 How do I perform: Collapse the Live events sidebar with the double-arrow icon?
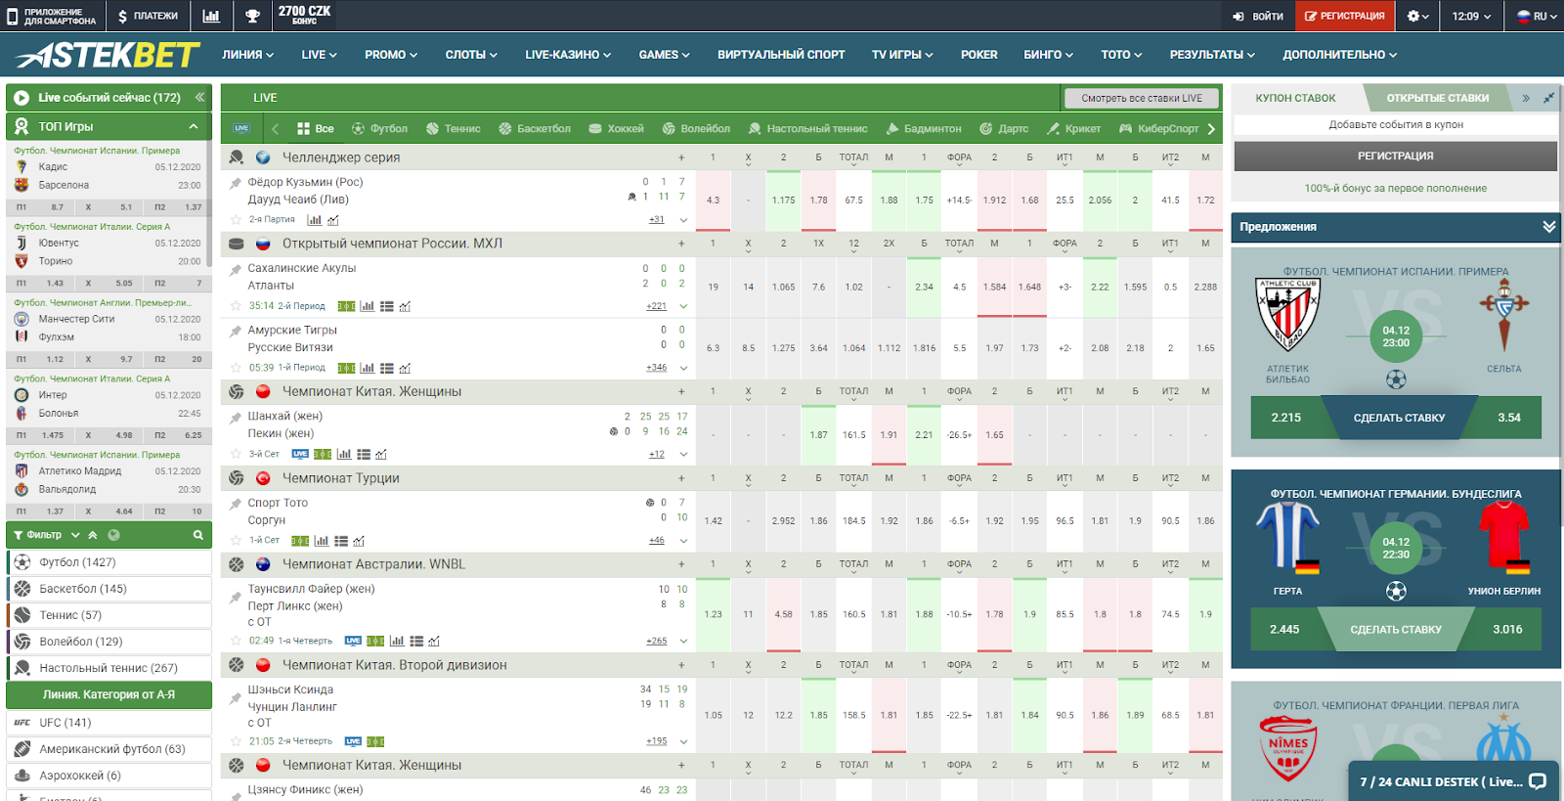[199, 98]
